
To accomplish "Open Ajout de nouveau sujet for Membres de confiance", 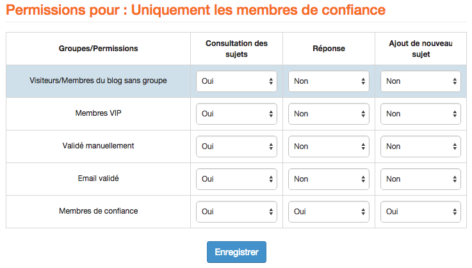I will coord(421,212).
